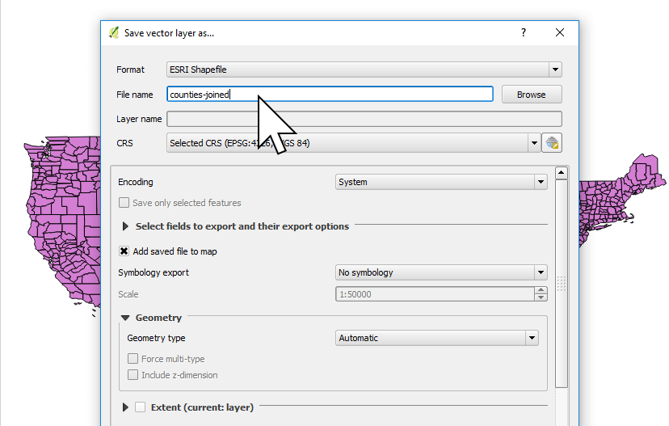Open Geometry type dropdown set to Automatic
The width and height of the screenshot is (669, 426).
tap(437, 338)
